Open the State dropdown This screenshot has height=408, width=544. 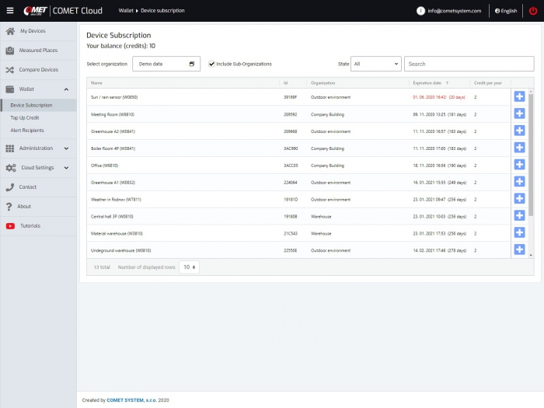tap(376, 64)
